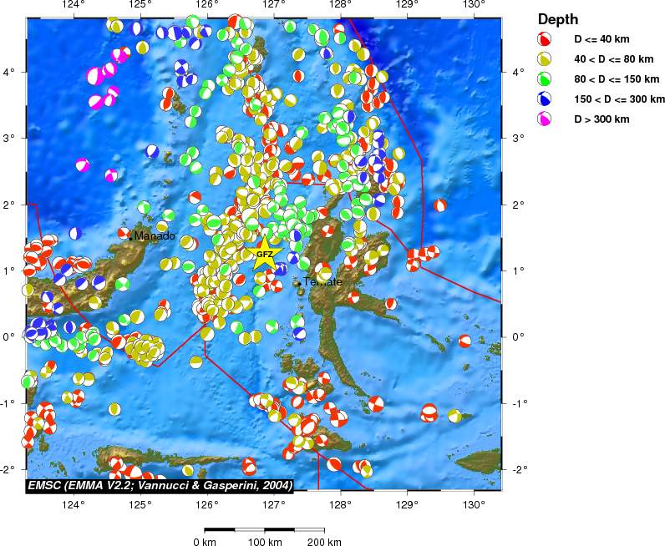
Task: Click the red D <= 40 km legend symbol
Action: [x=545, y=39]
